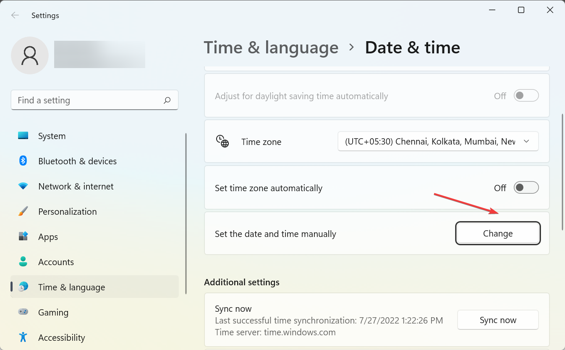Open Gaming settings category
Viewport: 565px width, 350px height.
(x=94, y=312)
